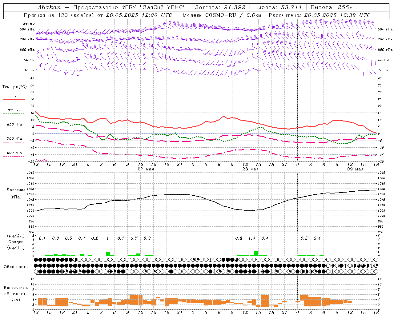The image size is (394, 315).
Task: Click the 0.7 three-hour precipitation value
Action: tap(134, 238)
